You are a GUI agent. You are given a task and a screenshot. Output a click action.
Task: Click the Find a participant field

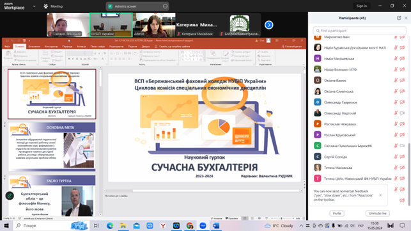pyautogui.click(x=360, y=31)
